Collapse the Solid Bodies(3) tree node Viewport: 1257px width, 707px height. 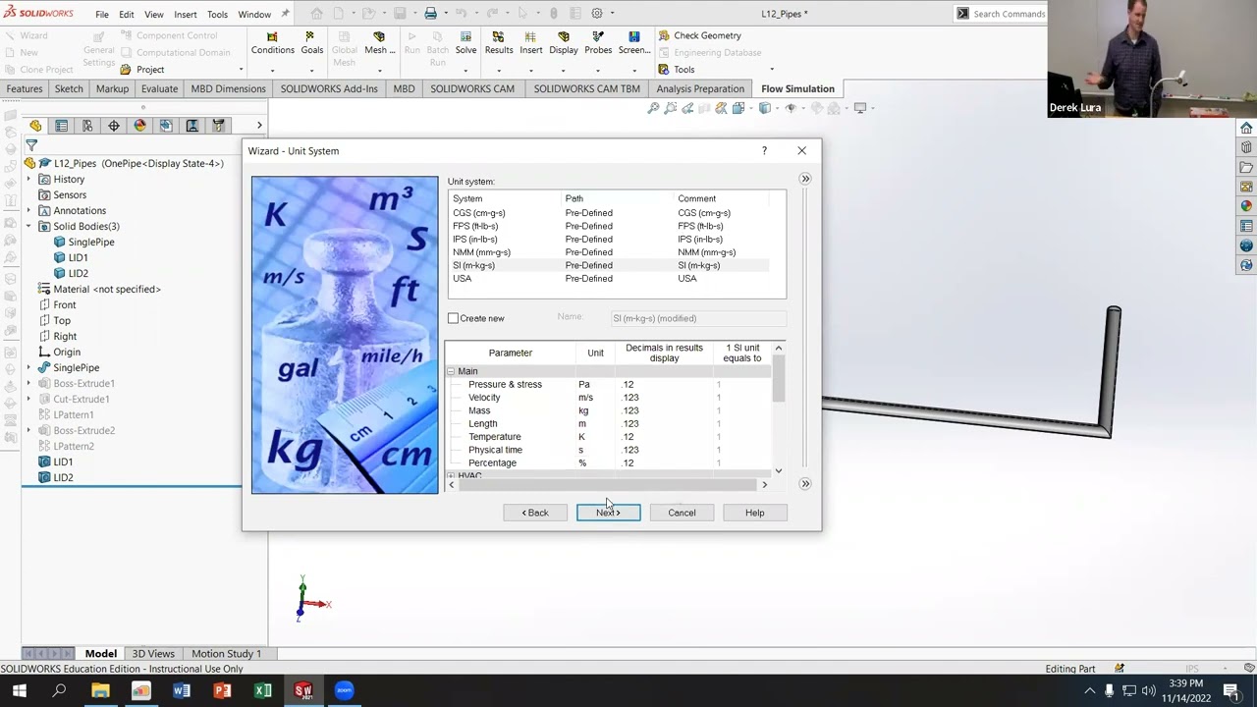pos(28,226)
